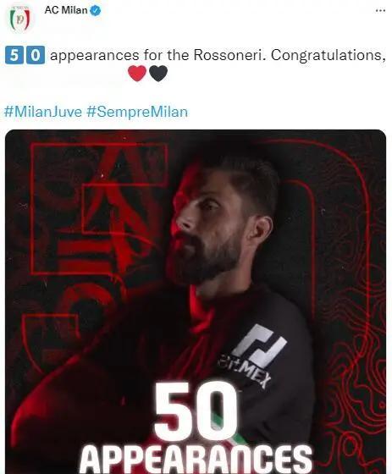Click the keycap 5 emoji
Image resolution: width=392 pixels, height=474 pixels.
tap(14, 55)
